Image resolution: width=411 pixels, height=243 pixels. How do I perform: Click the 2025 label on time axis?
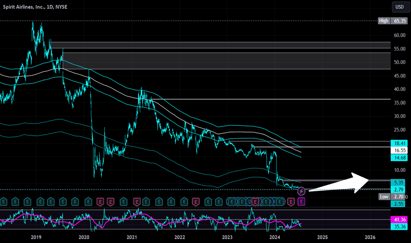322,237
